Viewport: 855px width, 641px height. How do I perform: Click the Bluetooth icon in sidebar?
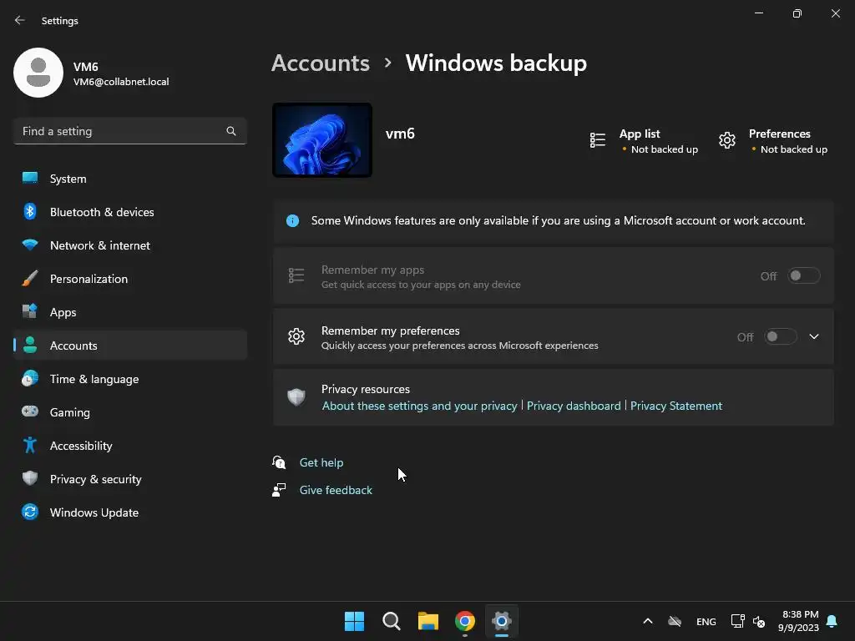click(x=30, y=211)
